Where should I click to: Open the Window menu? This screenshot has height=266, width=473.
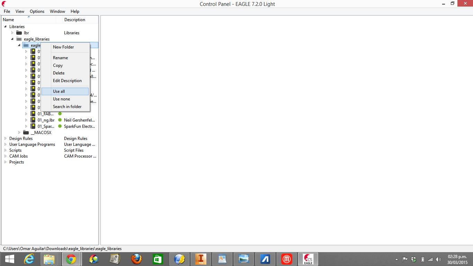point(57,11)
